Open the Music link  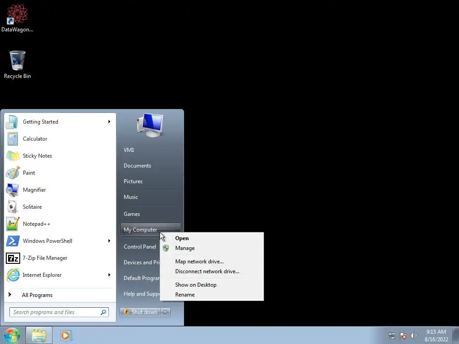(x=130, y=197)
